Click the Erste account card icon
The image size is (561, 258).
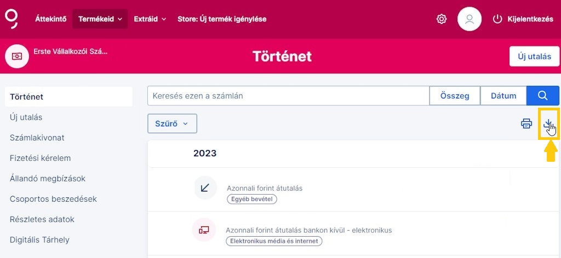point(17,56)
